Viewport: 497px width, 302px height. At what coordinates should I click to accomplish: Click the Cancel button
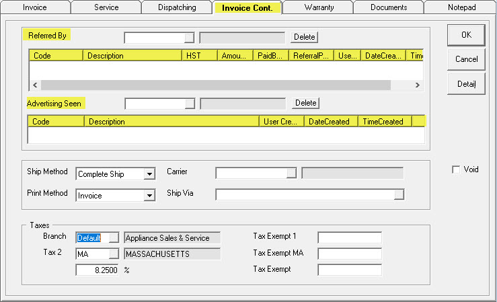pos(466,59)
